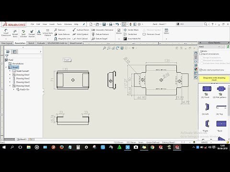Insert a Datum Target
230x172 pixels.
click(x=99, y=39)
